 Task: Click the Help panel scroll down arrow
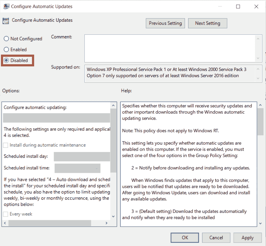[x=260, y=223]
